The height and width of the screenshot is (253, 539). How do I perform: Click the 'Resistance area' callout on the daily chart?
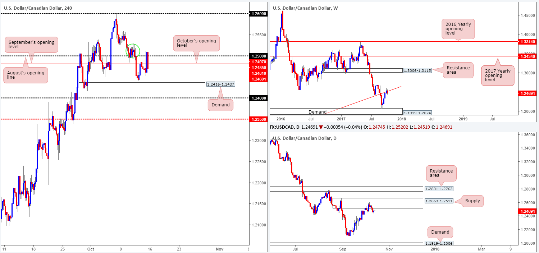[441, 174]
